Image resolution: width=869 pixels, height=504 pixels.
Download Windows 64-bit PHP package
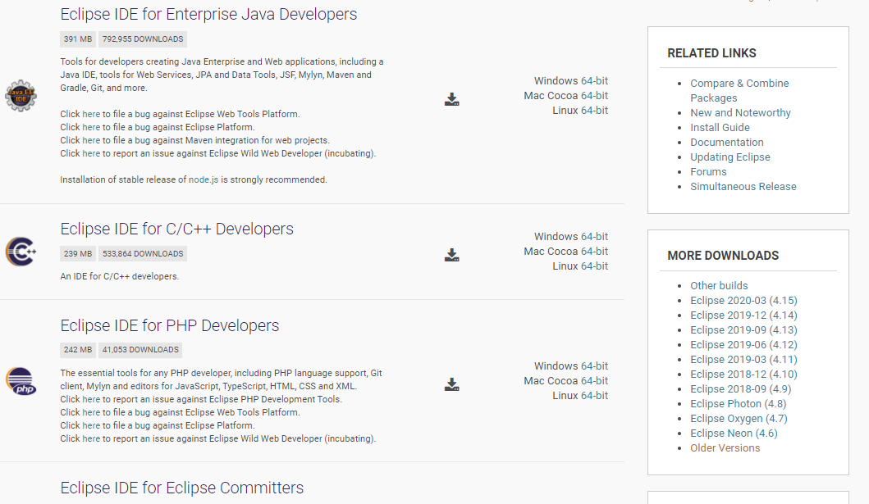click(594, 366)
